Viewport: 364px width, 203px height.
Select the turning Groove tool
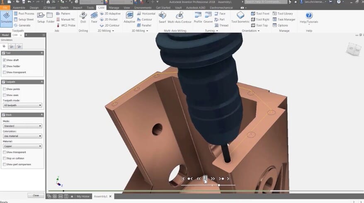point(208,17)
